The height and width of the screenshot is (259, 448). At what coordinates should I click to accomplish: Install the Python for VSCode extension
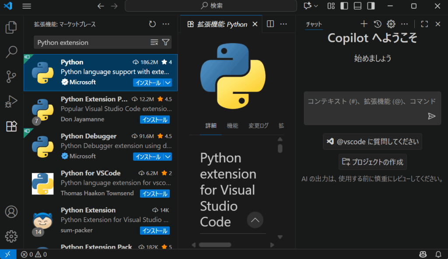pyautogui.click(x=154, y=193)
